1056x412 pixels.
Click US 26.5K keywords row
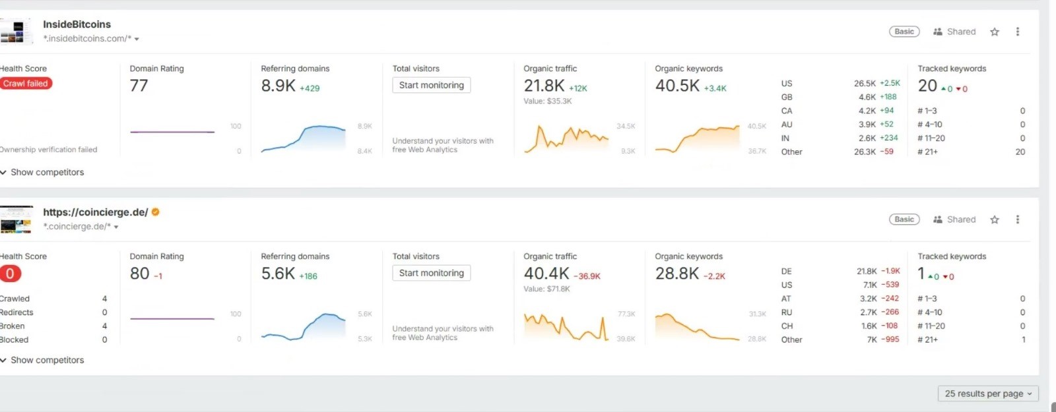coord(840,84)
